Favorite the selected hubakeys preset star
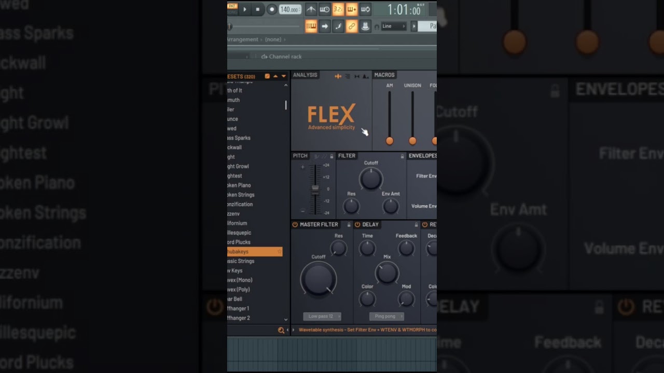This screenshot has width=664, height=373. coord(280,252)
